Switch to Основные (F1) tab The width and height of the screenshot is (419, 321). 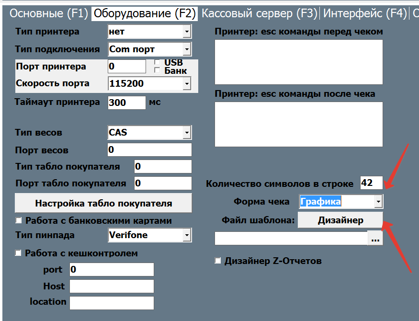click(x=49, y=13)
